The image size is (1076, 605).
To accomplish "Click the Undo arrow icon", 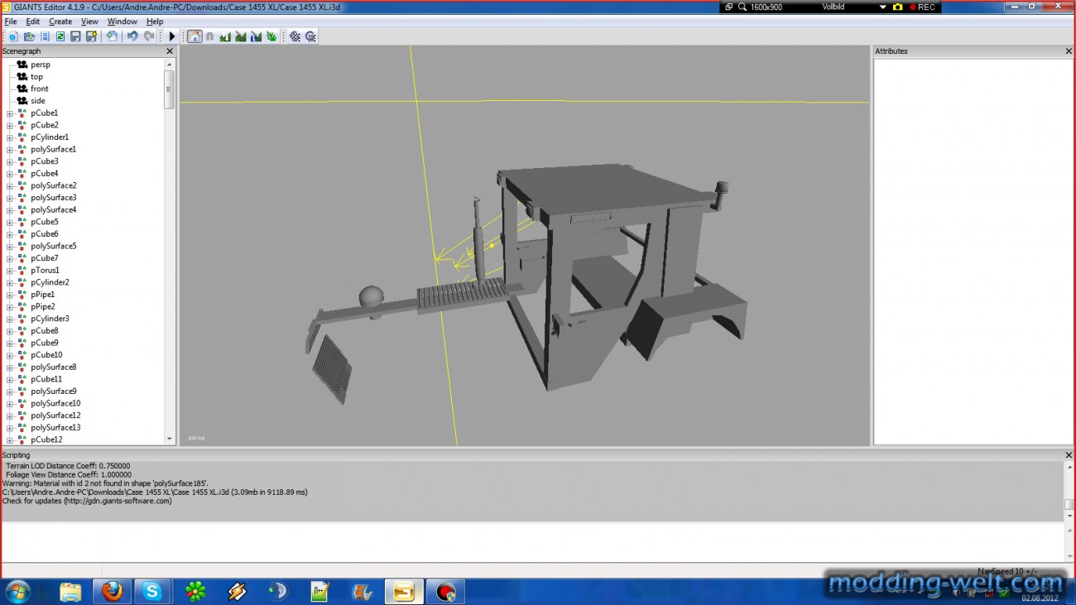I will click(132, 36).
